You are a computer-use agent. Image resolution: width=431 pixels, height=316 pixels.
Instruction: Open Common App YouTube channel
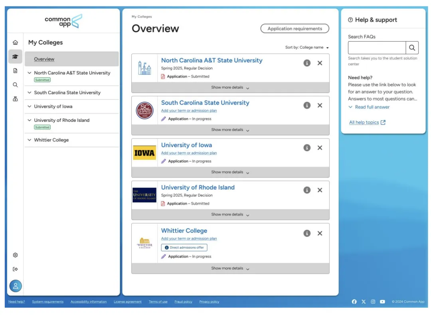pos(382,302)
